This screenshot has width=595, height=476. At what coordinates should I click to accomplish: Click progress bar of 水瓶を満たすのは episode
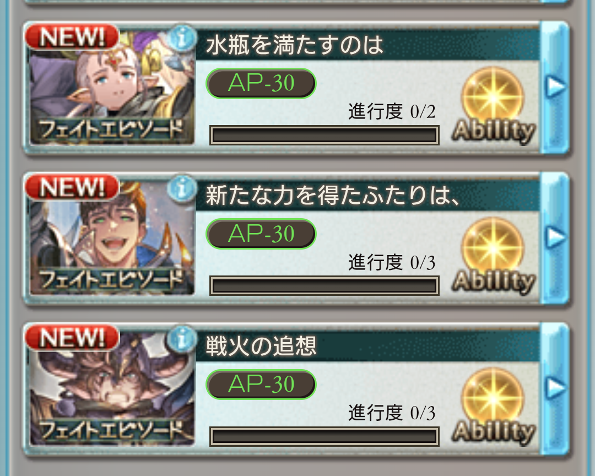coord(324,136)
